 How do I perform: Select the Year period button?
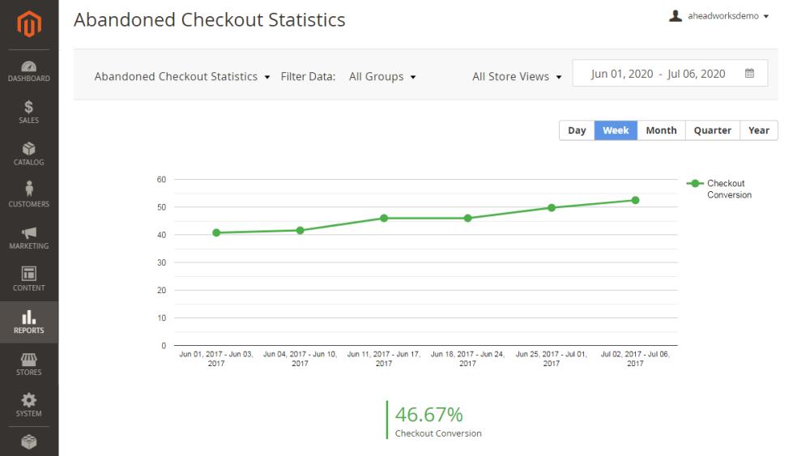[759, 130]
